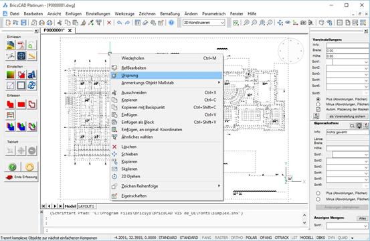Click the Höhe field under Voreinstellungen
370x241 pixels.
[347, 56]
